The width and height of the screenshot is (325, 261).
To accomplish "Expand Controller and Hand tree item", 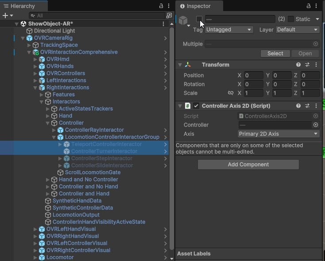I will [48, 194].
